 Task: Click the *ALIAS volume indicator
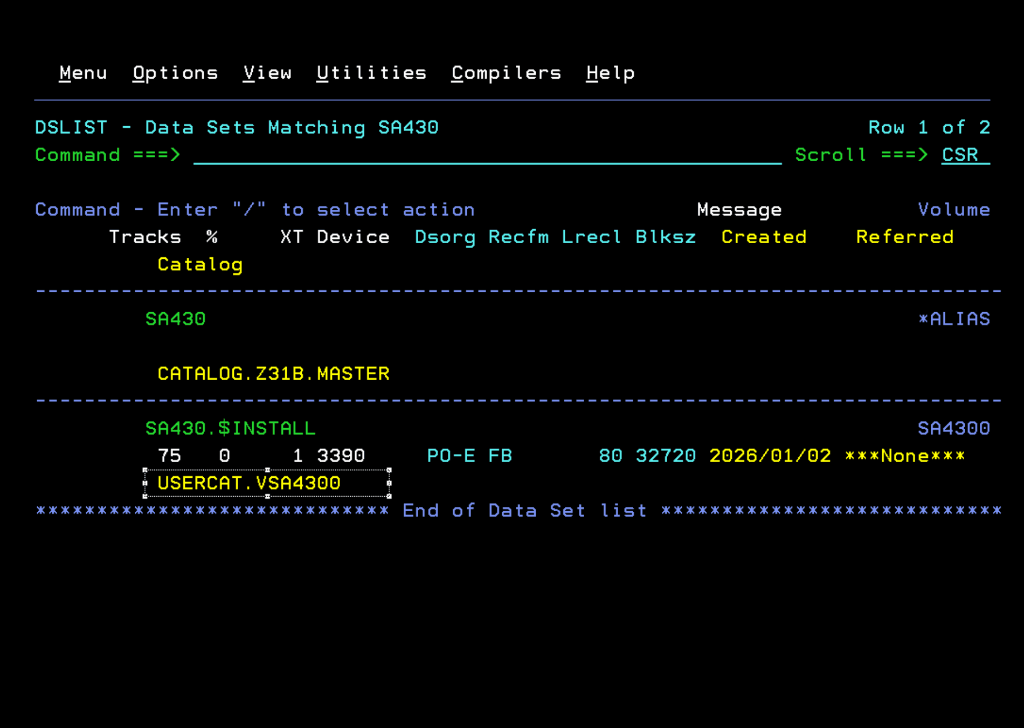pos(954,319)
